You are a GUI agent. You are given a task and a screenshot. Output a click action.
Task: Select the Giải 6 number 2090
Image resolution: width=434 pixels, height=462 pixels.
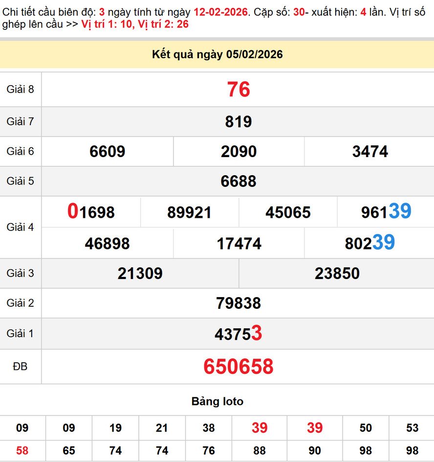[239, 152]
